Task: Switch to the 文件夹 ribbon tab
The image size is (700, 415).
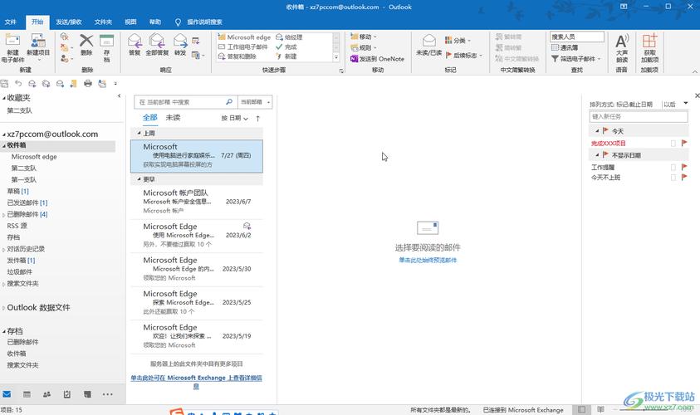Action: click(x=103, y=22)
